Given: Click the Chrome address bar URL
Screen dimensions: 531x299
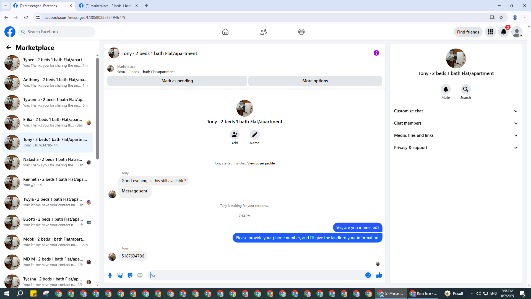Looking at the screenshot, I should [84, 17].
